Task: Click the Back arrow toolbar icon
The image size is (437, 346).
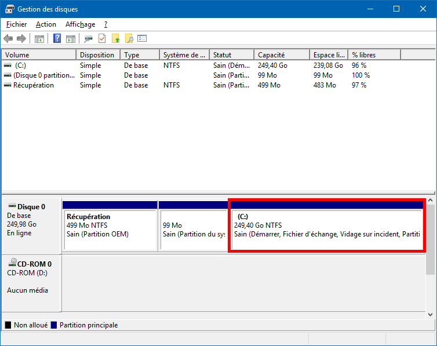Action: pos(8,38)
